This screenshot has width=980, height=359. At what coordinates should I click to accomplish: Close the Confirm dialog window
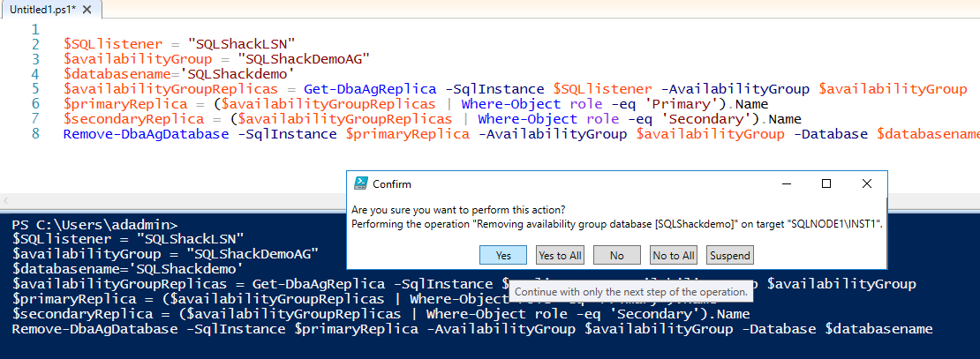867,183
